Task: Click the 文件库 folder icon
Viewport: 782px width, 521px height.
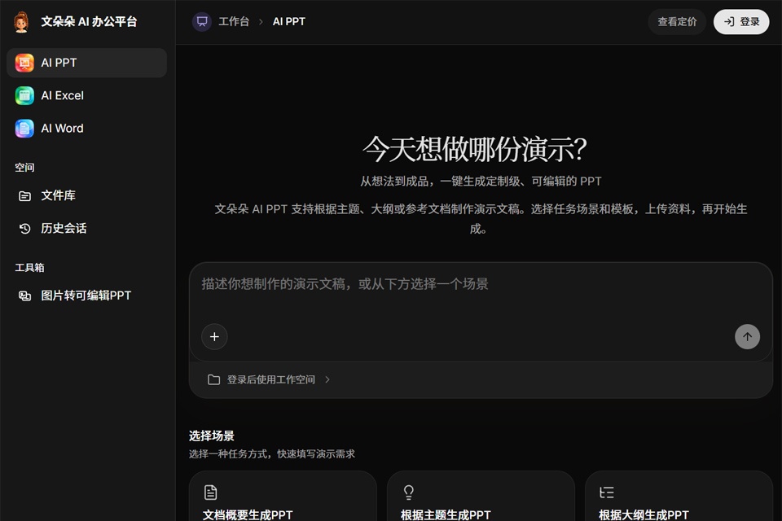Action: click(24, 196)
